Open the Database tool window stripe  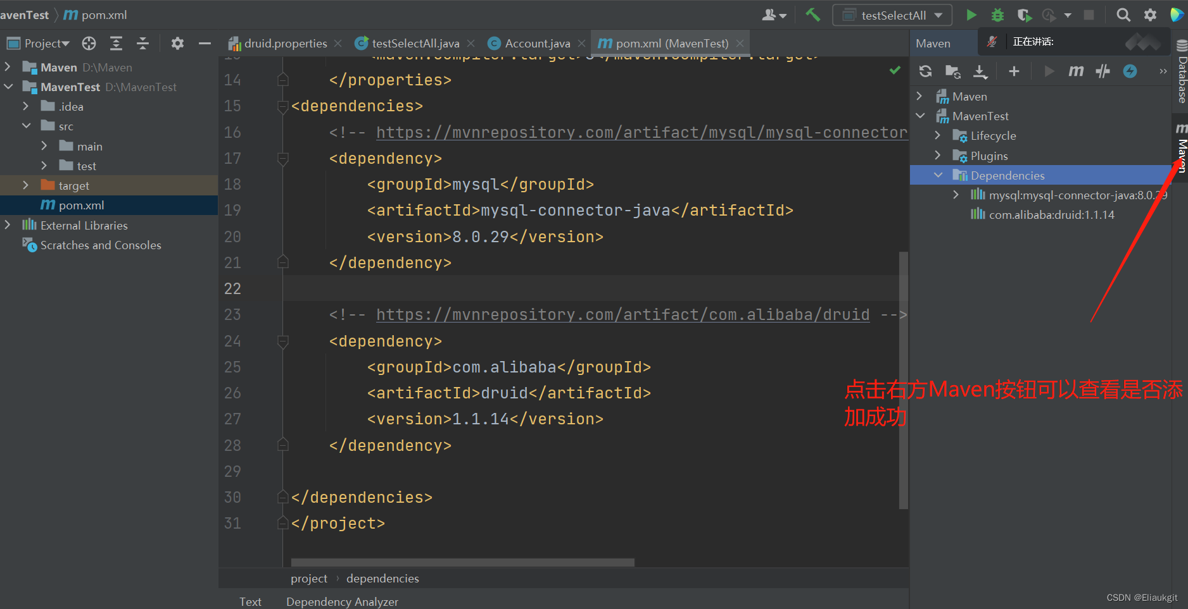coord(1182,71)
